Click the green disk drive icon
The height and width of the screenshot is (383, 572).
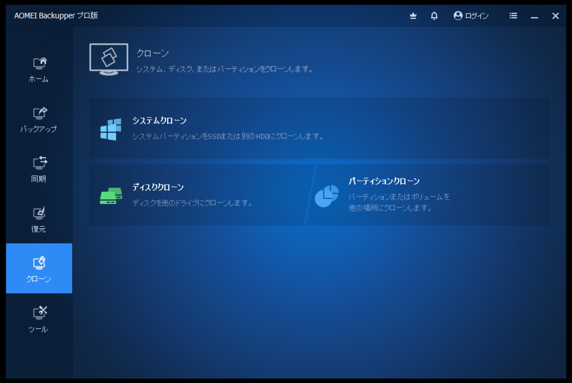tap(111, 196)
